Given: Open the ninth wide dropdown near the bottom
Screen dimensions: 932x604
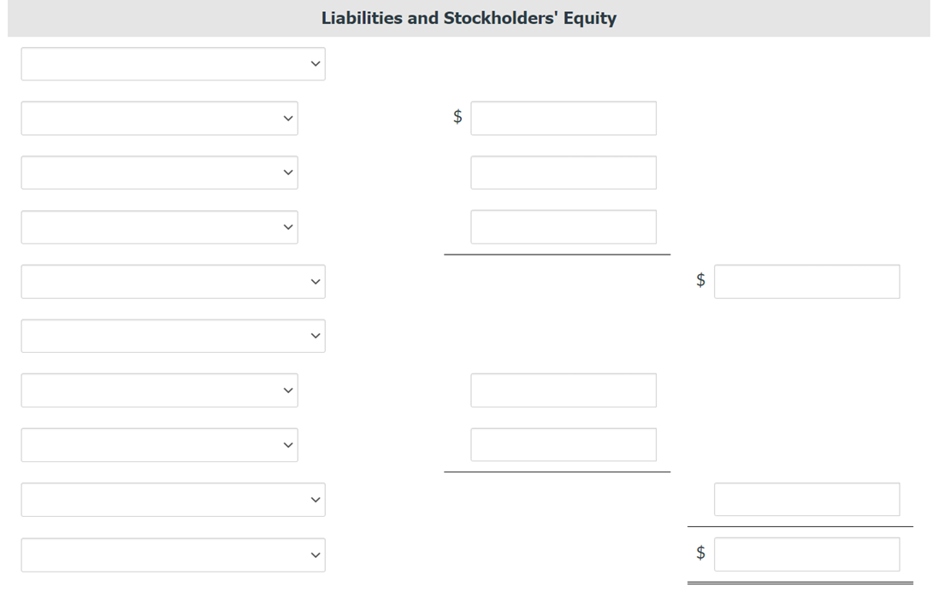Looking at the screenshot, I should coord(173,499).
